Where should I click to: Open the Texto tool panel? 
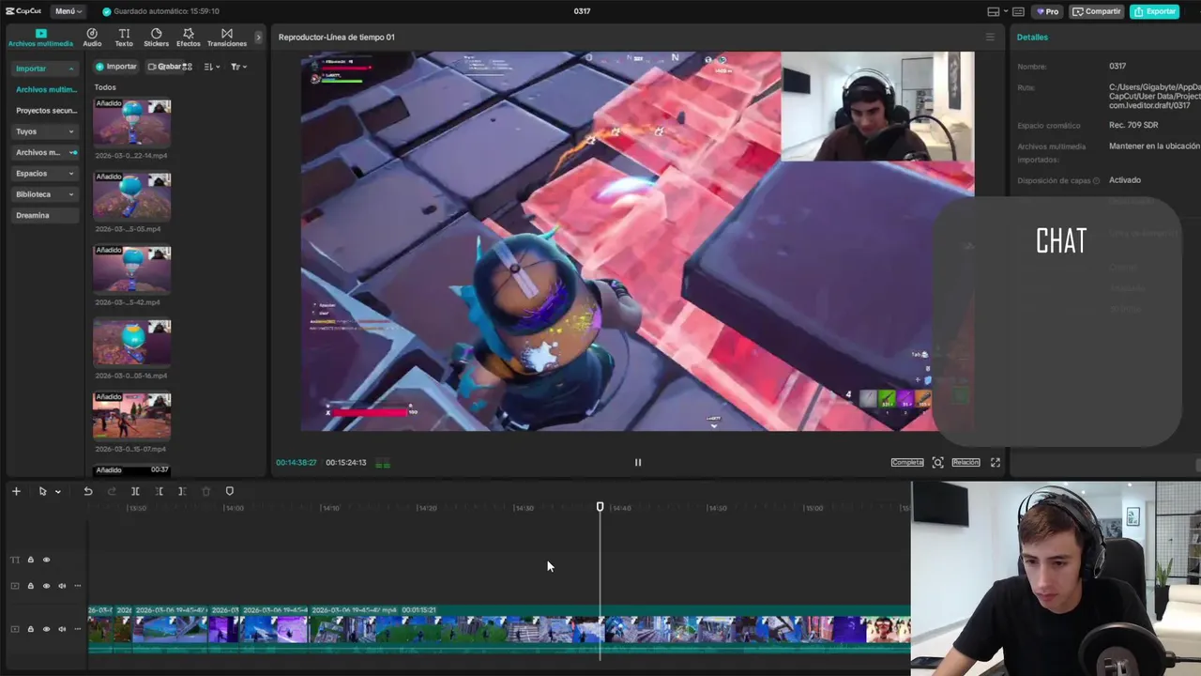click(124, 37)
